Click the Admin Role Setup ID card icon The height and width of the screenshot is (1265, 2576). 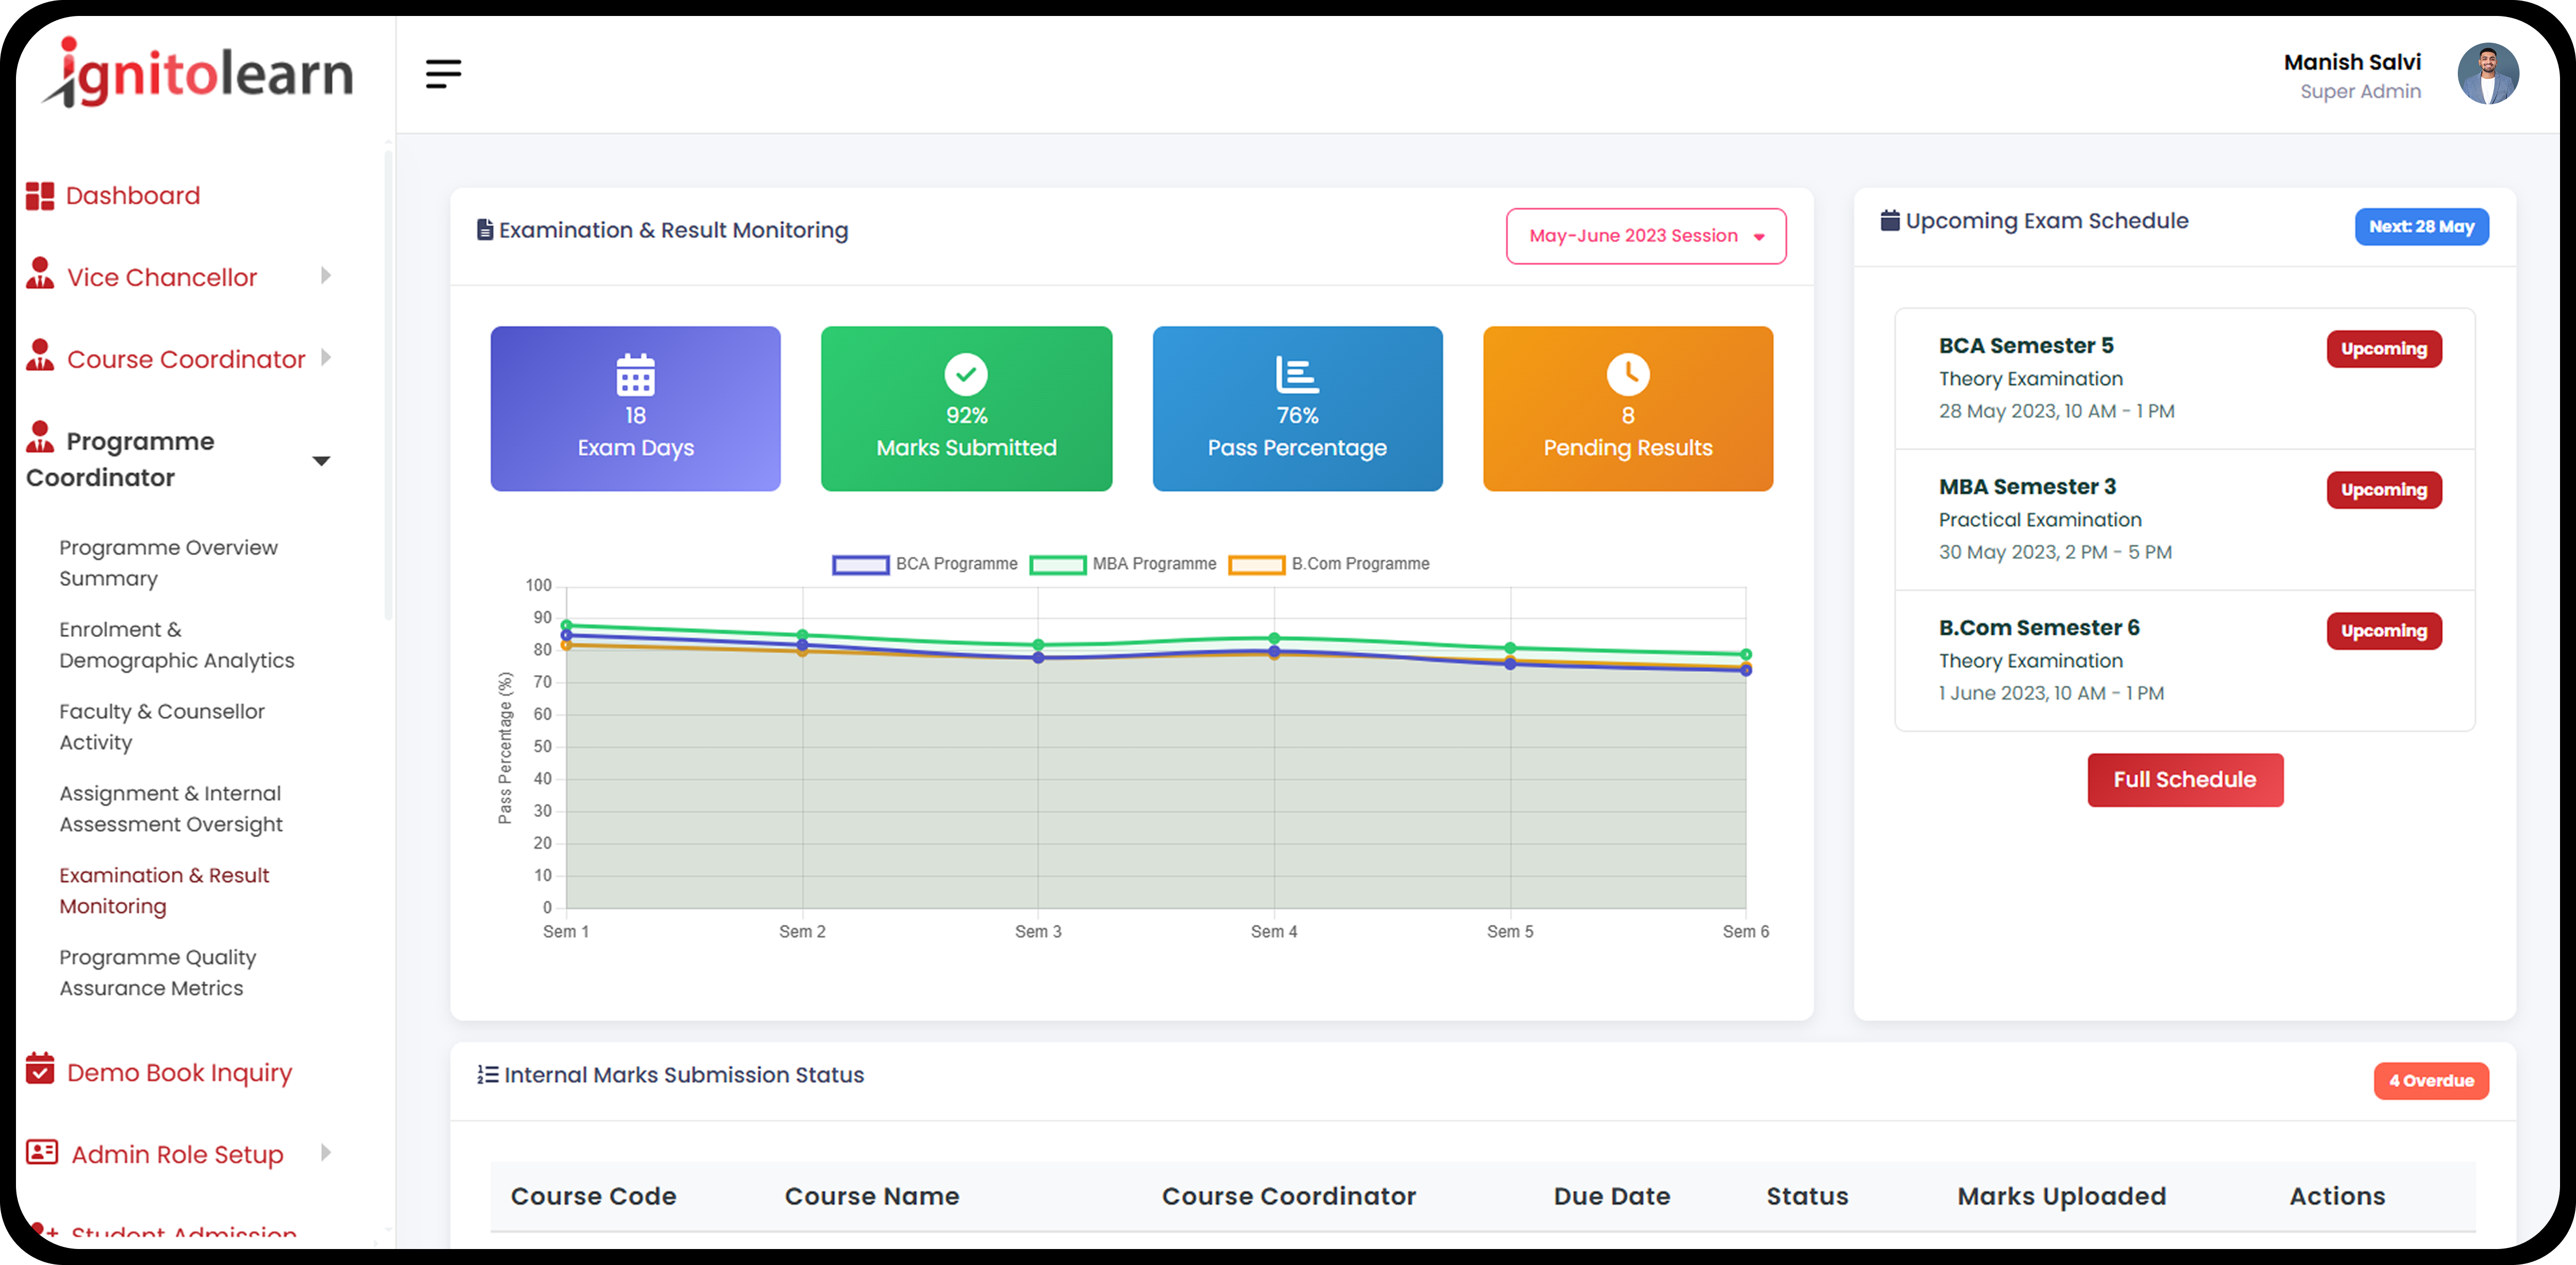click(42, 1152)
